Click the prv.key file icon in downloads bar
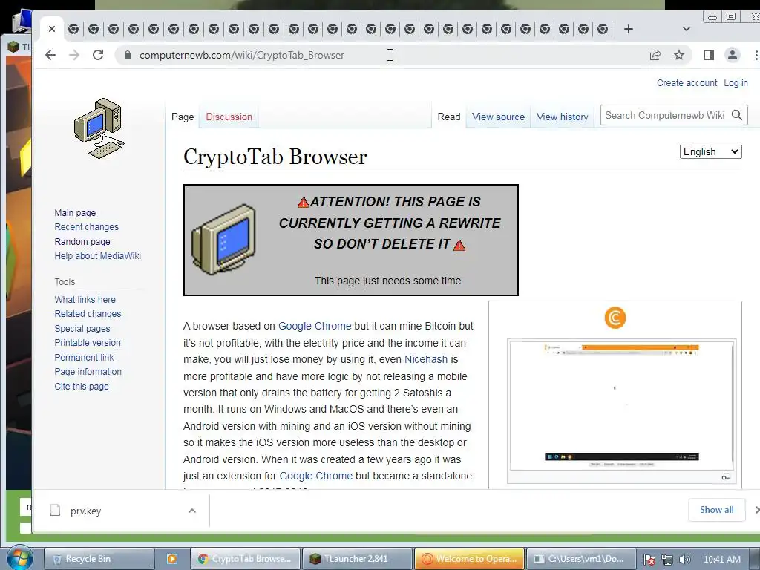 (55, 511)
